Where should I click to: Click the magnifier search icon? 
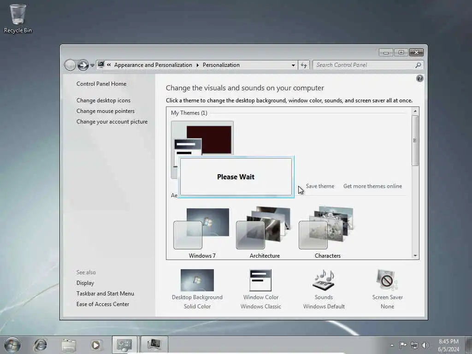click(418, 65)
